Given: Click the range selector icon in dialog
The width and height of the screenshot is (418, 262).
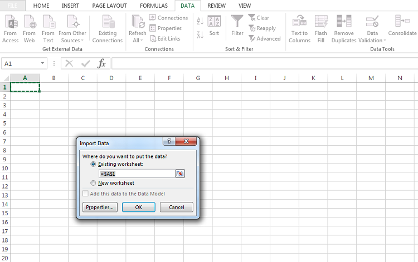Looking at the screenshot, I should [x=179, y=174].
